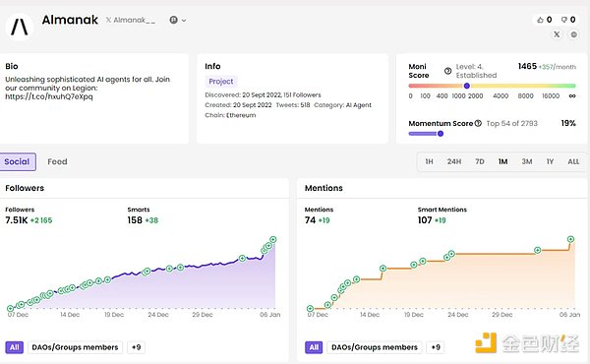Expand +9 filters under Mentions chart
The image size is (590, 364).
[x=436, y=347]
